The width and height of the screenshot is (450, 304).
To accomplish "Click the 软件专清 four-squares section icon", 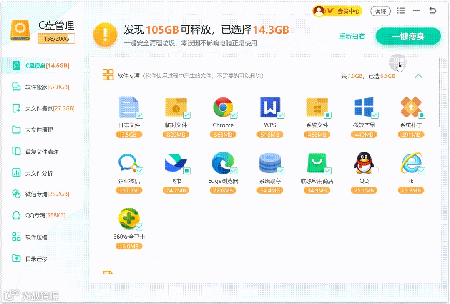I will (108, 75).
